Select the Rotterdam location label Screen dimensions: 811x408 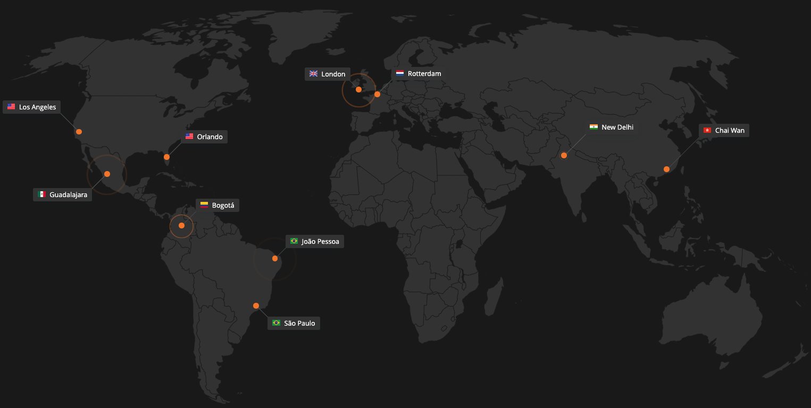(x=419, y=73)
